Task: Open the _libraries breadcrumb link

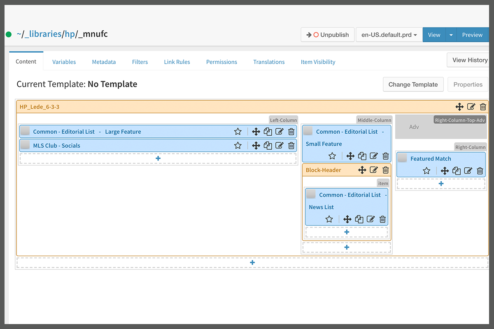Action: coord(43,34)
